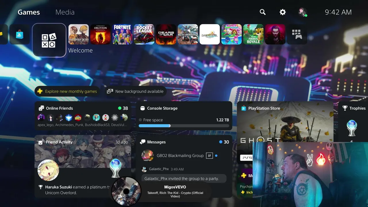Click the friend names list apex_lego
368x207 pixels.
coord(82,125)
